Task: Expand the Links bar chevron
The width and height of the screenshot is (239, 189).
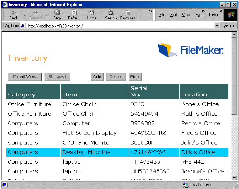Action: [221, 11]
